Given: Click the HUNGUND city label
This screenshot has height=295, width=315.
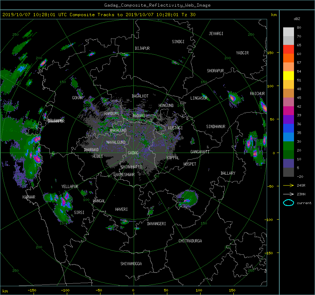Looking at the screenshot, I should tap(166, 106).
